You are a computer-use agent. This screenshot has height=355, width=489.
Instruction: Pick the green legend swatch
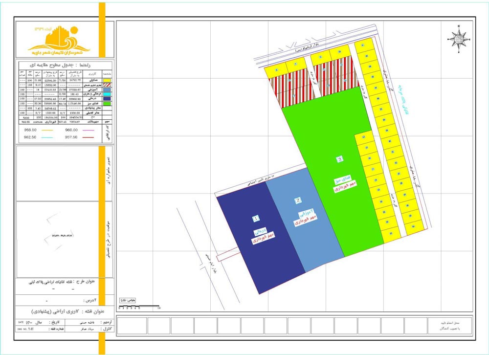pyautogui.click(x=108, y=103)
